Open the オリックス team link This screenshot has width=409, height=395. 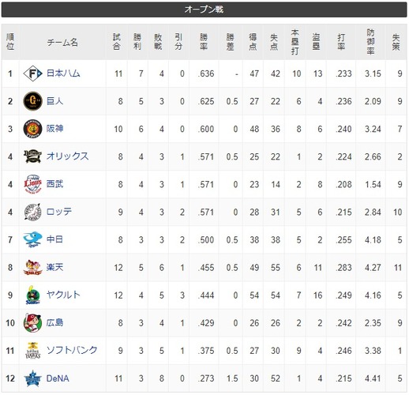pyautogui.click(x=67, y=156)
